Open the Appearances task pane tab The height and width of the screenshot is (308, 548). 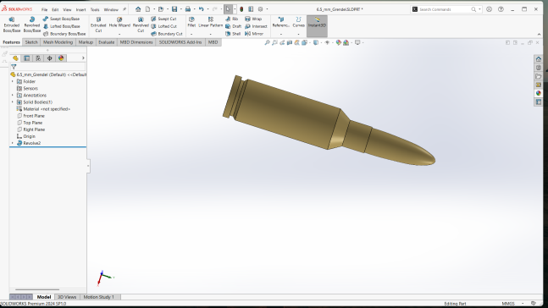(538, 93)
